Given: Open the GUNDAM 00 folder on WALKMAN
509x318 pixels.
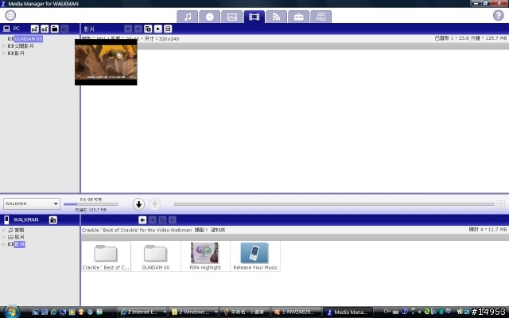Looking at the screenshot, I should 156,256.
